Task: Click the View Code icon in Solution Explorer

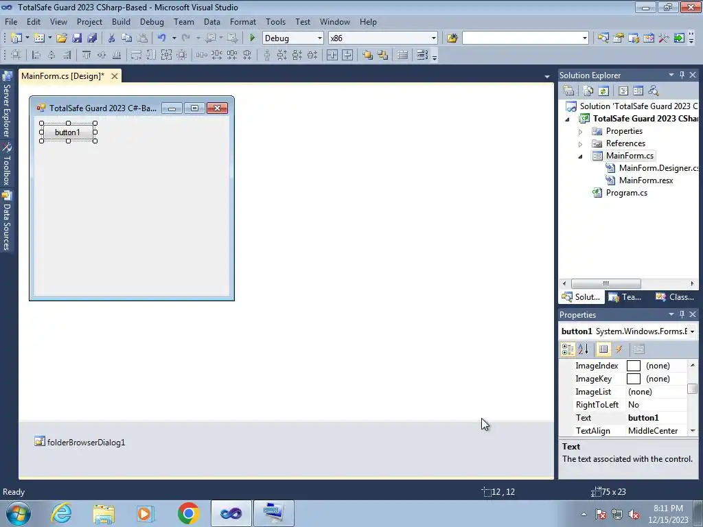Action: pos(623,91)
